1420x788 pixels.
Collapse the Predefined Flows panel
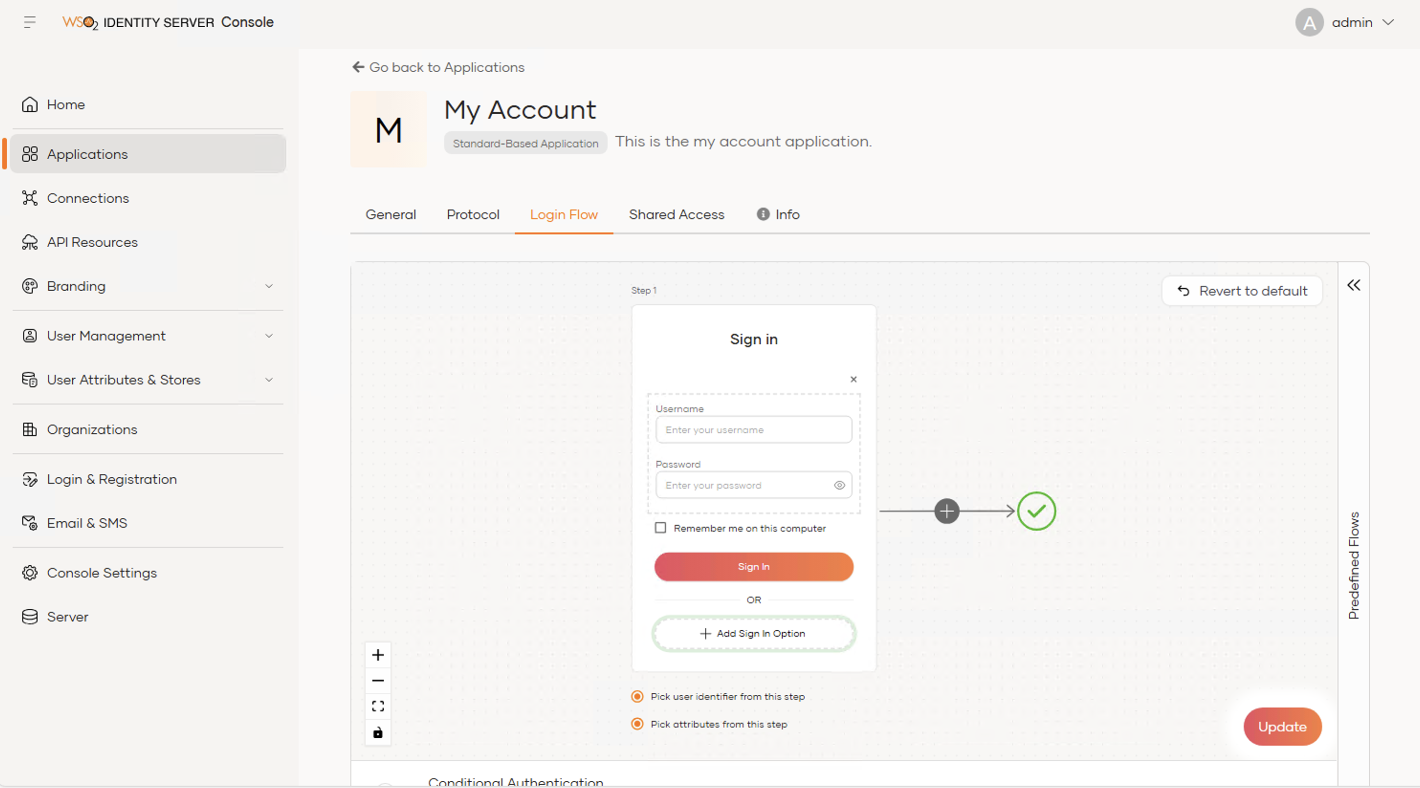coord(1354,285)
